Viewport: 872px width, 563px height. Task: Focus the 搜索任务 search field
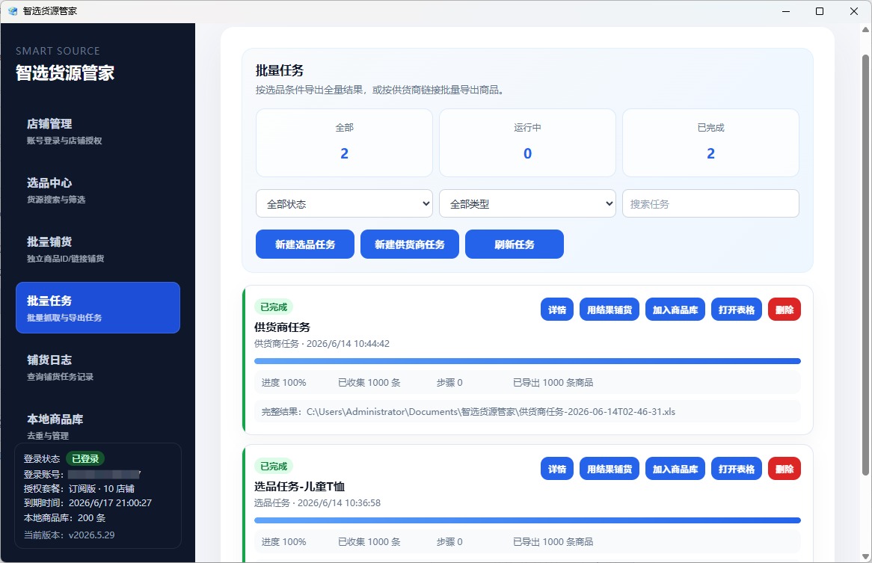click(x=710, y=203)
